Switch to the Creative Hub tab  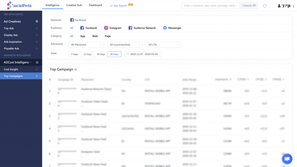tap(74, 5)
